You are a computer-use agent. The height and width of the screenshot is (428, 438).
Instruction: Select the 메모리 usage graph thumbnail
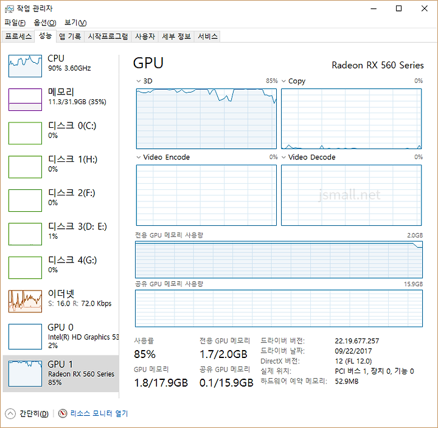(x=25, y=99)
